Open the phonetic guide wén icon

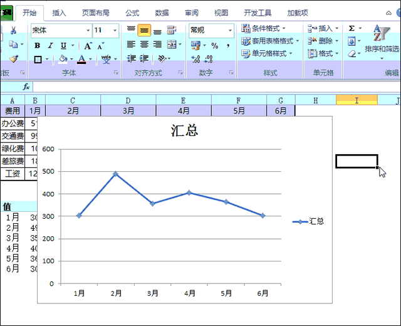point(106,59)
